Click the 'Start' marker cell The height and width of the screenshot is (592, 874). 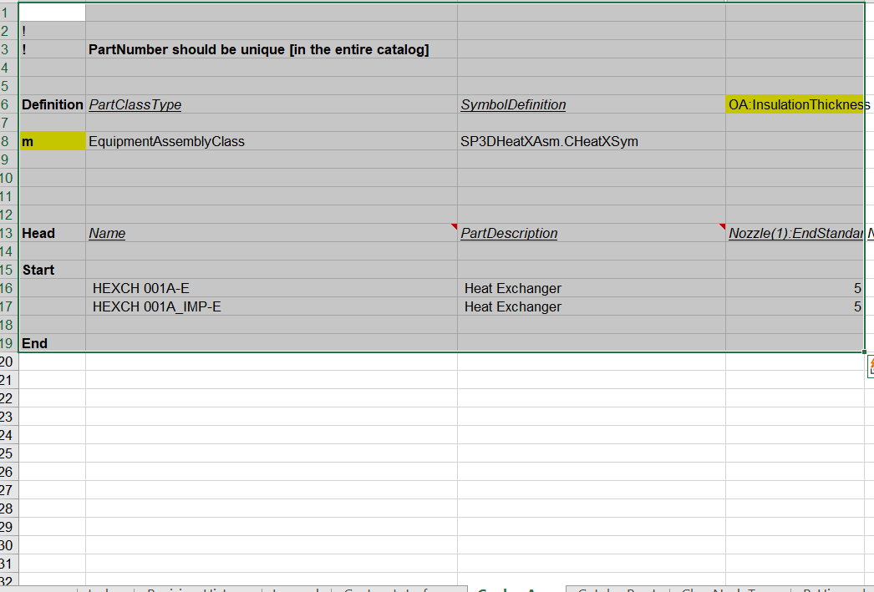[x=53, y=270]
